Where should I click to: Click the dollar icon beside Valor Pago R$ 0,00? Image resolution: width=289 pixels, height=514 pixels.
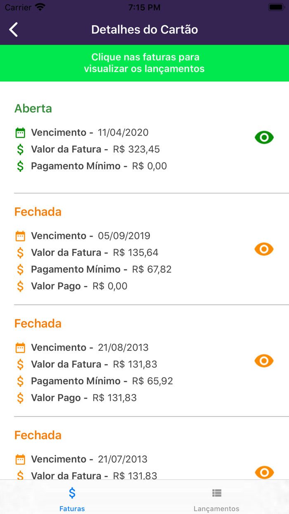pyautogui.click(x=20, y=286)
